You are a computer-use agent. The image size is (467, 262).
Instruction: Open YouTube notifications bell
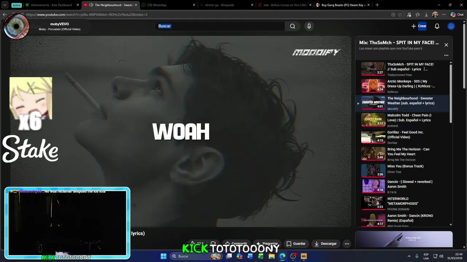tap(437, 26)
